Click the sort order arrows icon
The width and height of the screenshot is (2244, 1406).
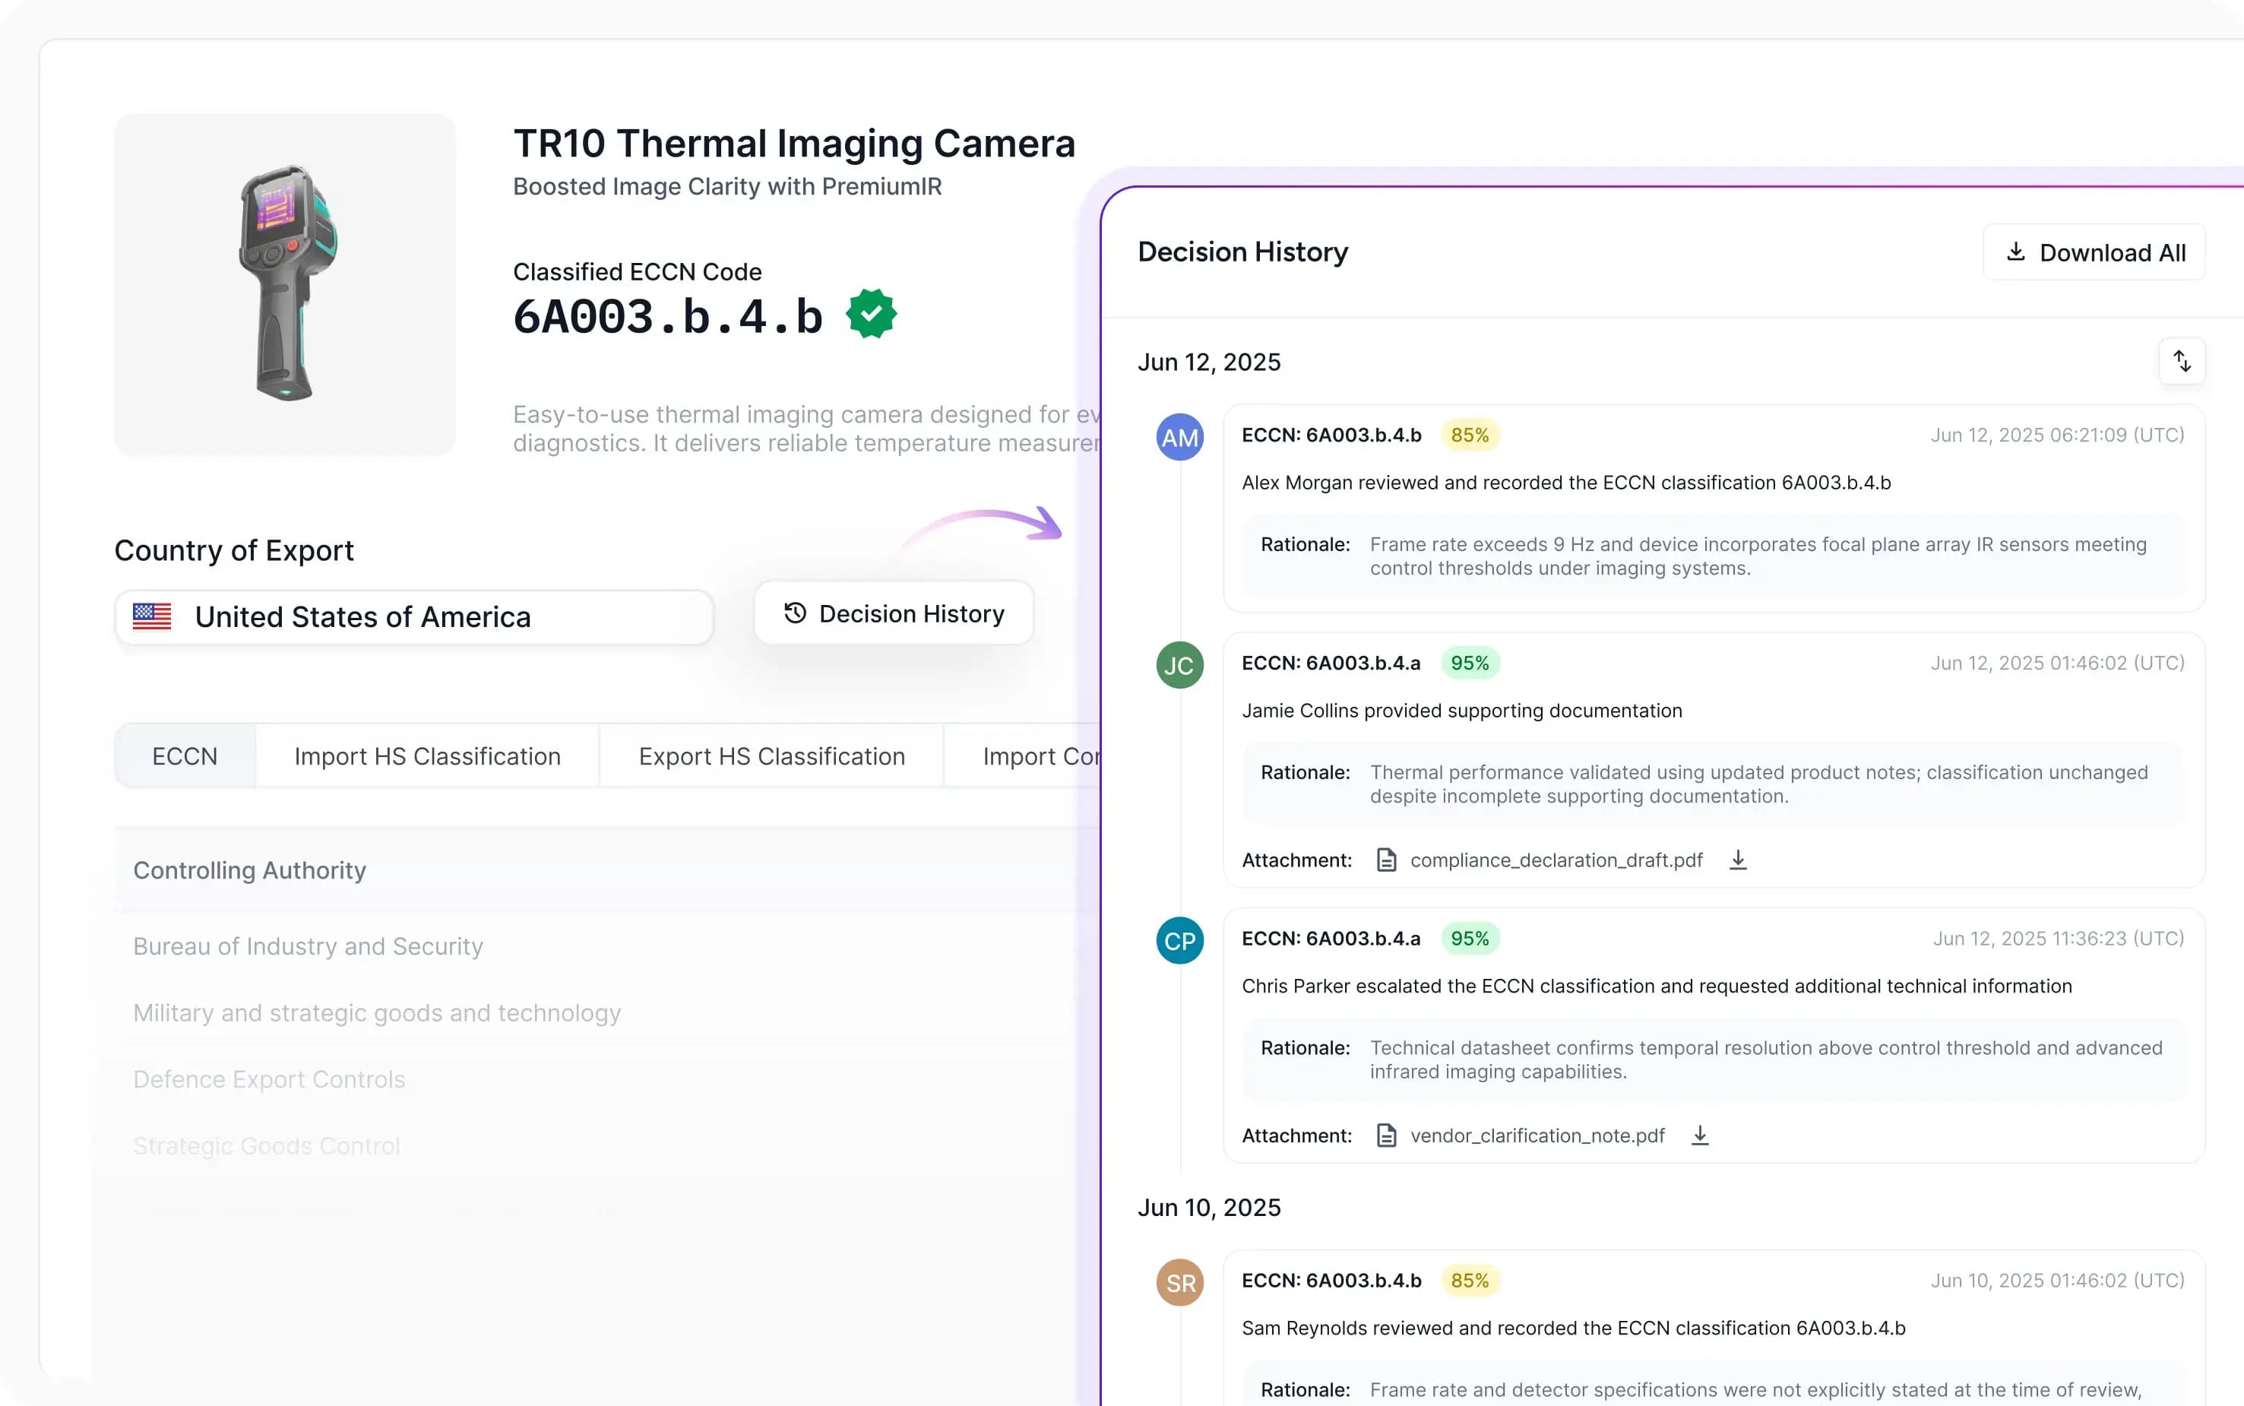pos(2181,361)
